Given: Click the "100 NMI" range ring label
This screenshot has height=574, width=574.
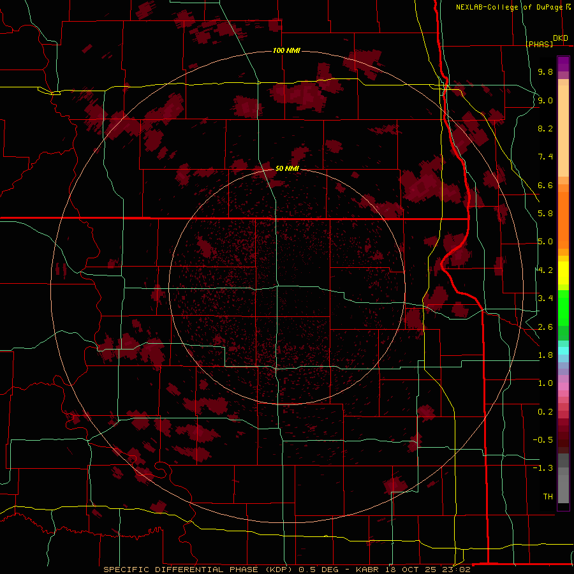Looking at the screenshot, I should click(x=286, y=50).
